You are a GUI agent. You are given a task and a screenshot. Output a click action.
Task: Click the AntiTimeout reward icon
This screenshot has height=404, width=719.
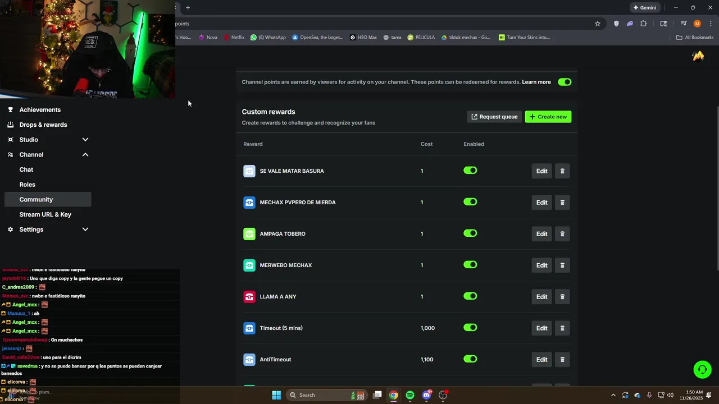[x=249, y=360]
